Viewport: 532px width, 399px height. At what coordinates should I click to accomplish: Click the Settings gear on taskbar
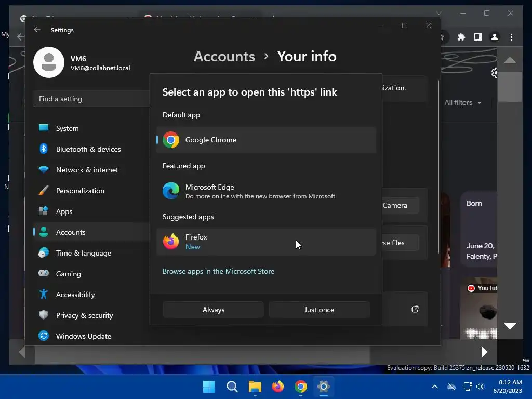tap(323, 387)
